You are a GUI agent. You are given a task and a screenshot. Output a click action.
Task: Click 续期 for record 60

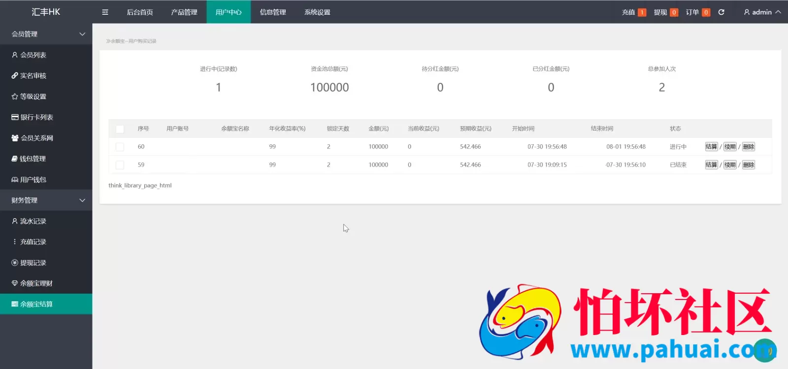tap(730, 147)
